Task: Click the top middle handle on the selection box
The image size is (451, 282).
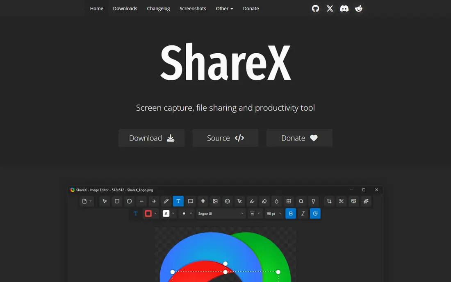Action: point(225,272)
